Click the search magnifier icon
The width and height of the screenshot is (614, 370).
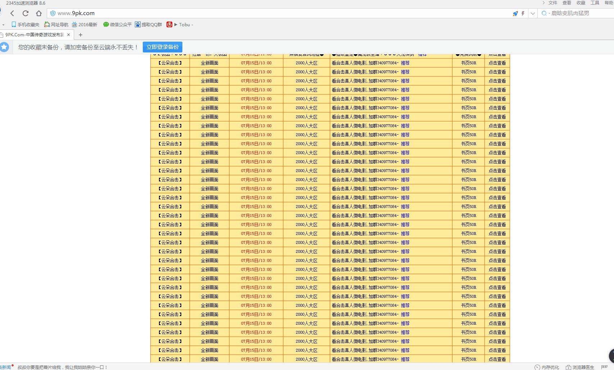tap(544, 13)
